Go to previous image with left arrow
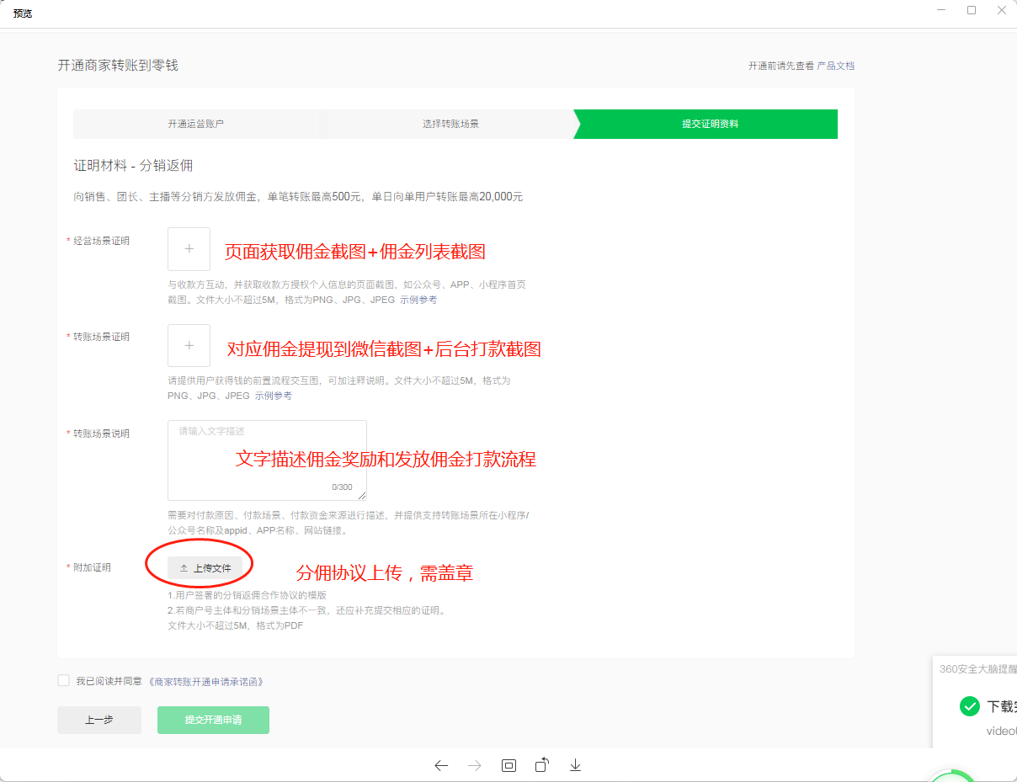This screenshot has width=1017, height=782. click(x=441, y=765)
